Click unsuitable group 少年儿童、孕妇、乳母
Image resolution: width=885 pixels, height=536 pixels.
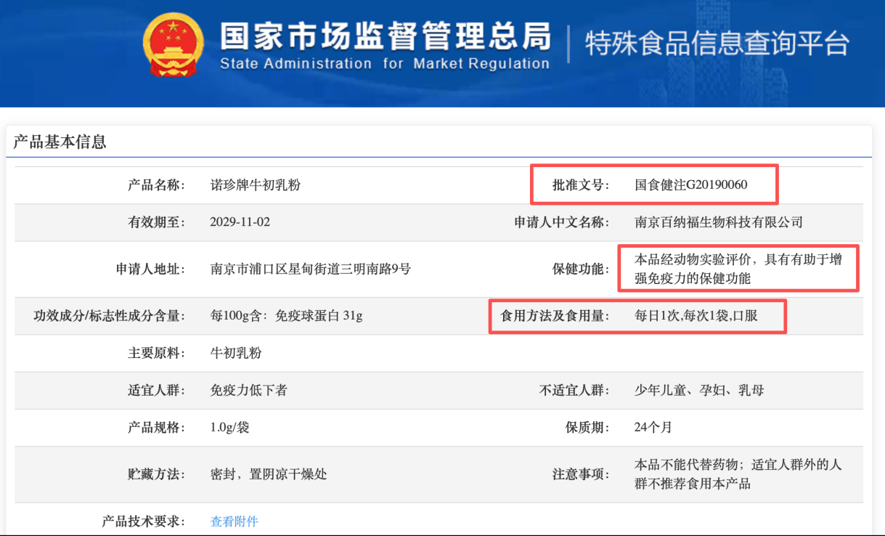698,390
